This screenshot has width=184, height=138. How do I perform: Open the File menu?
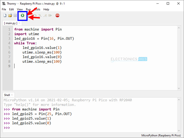coord(4,9)
